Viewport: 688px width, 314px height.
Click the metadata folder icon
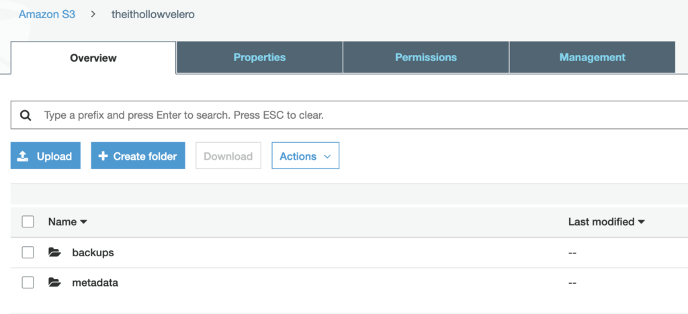(55, 282)
